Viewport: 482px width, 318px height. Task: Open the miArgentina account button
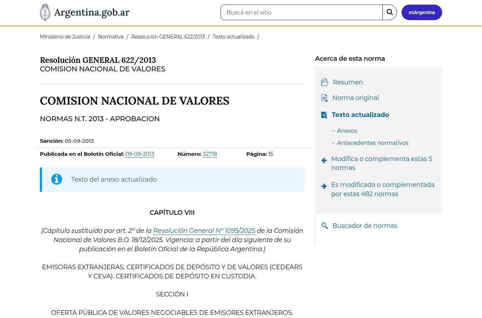[422, 12]
